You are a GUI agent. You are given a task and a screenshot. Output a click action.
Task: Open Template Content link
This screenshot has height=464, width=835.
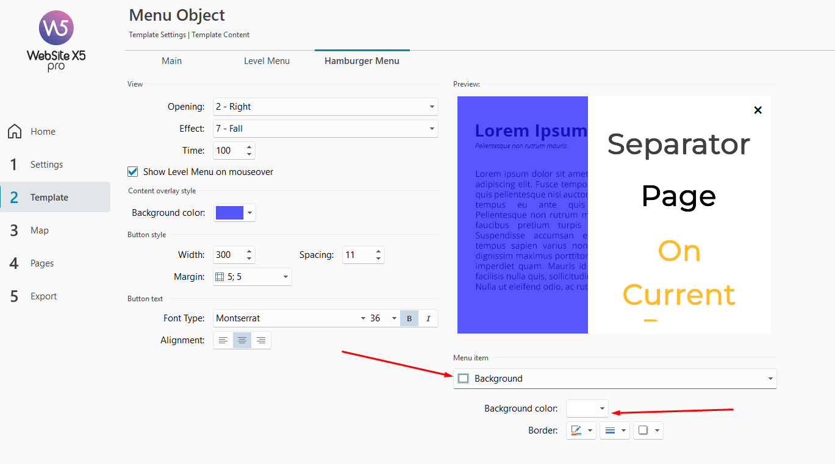coord(221,35)
